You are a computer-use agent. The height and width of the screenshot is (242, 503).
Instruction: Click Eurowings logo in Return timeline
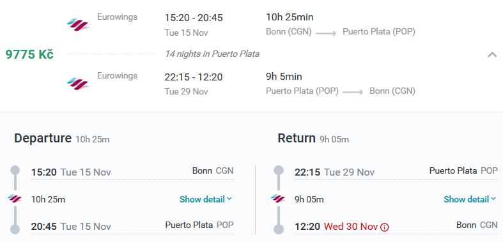[279, 199]
